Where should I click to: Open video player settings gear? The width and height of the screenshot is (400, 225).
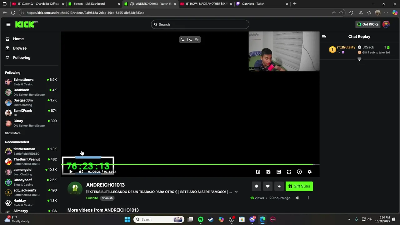[x=310, y=172]
